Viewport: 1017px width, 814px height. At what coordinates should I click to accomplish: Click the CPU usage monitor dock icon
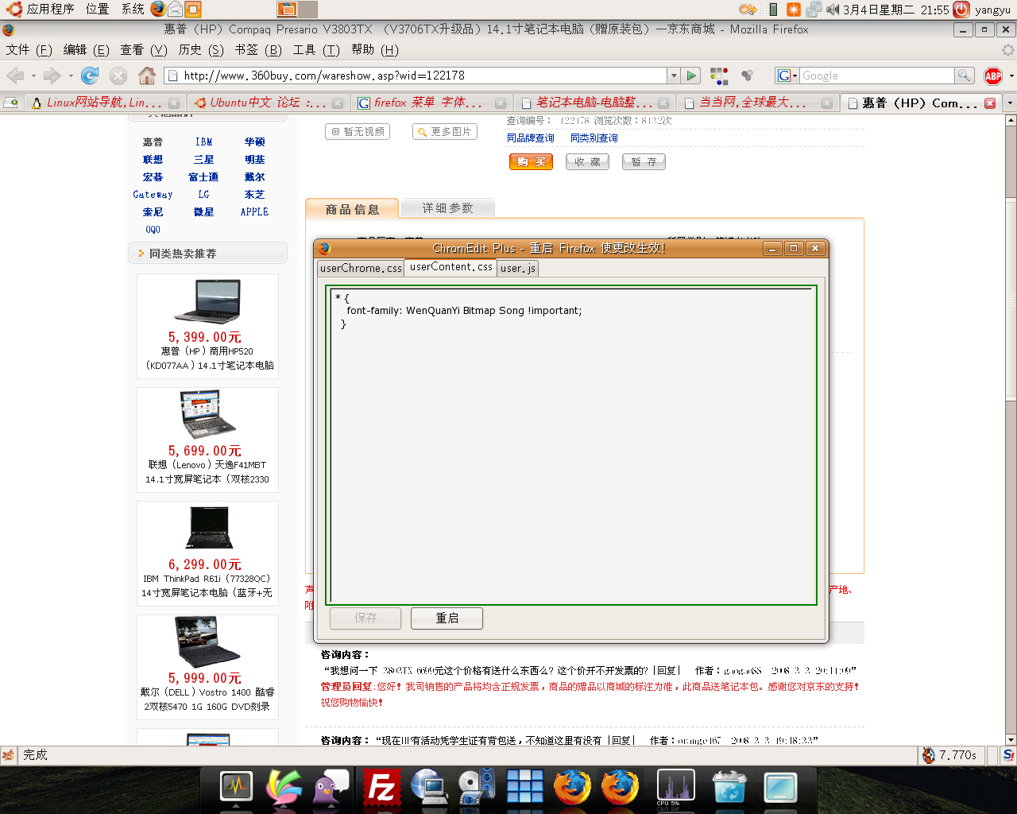[x=676, y=788]
